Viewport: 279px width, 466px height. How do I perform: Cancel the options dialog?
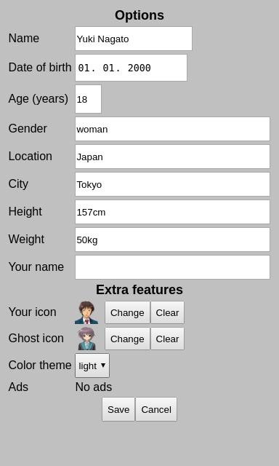coord(156,409)
